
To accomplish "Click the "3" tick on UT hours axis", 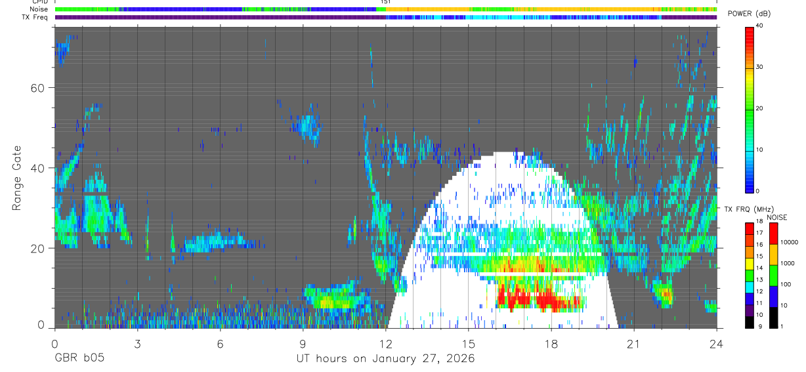I will click(x=137, y=344).
